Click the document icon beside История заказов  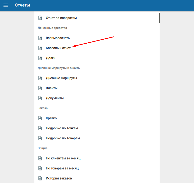(40, 178)
